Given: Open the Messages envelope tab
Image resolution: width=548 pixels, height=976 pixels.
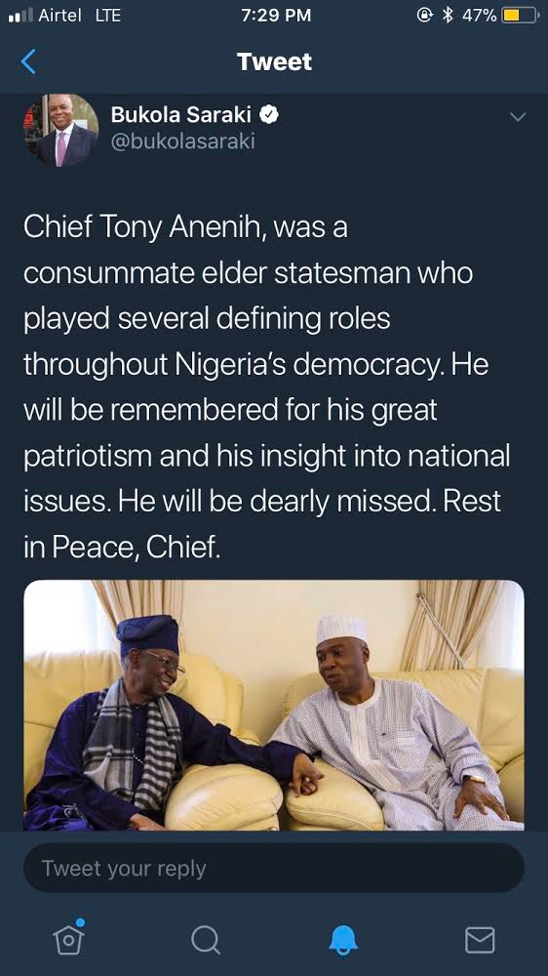Looking at the screenshot, I should (x=480, y=940).
